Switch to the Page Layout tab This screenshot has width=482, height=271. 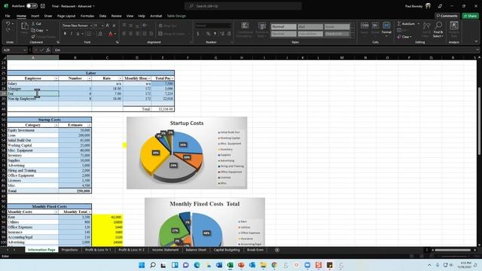[66, 16]
